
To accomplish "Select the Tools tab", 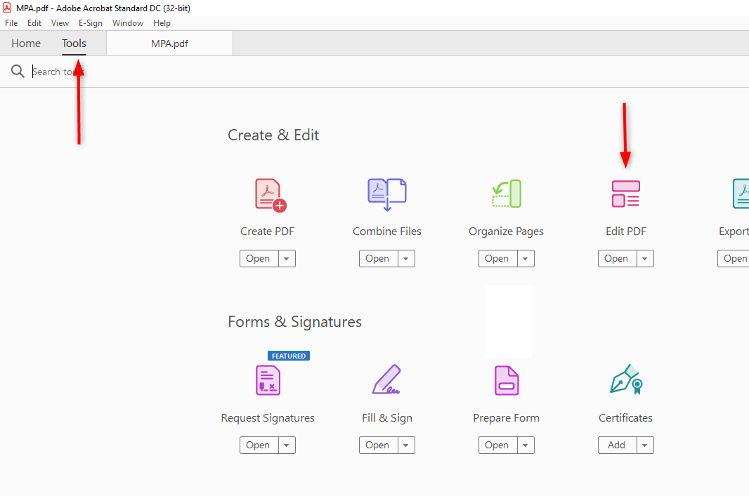I will point(74,43).
